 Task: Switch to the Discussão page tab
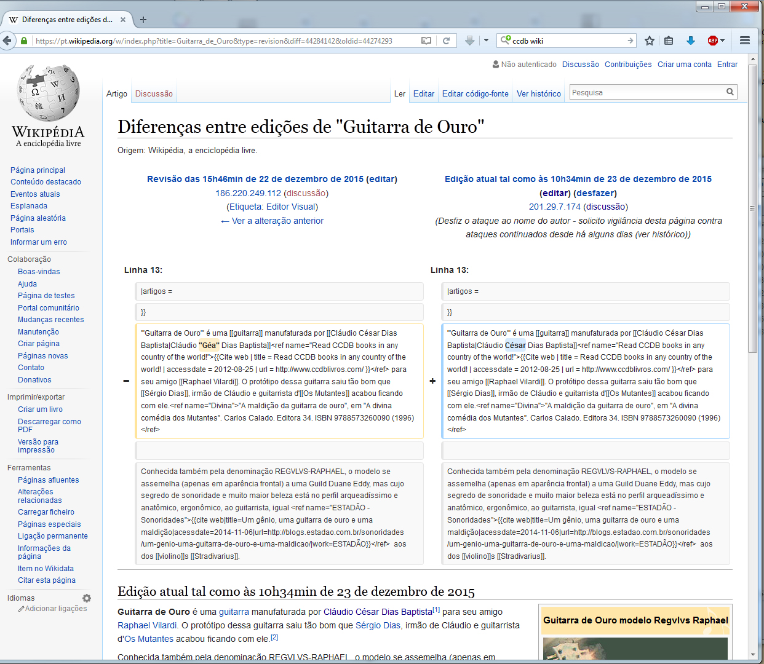tap(154, 93)
